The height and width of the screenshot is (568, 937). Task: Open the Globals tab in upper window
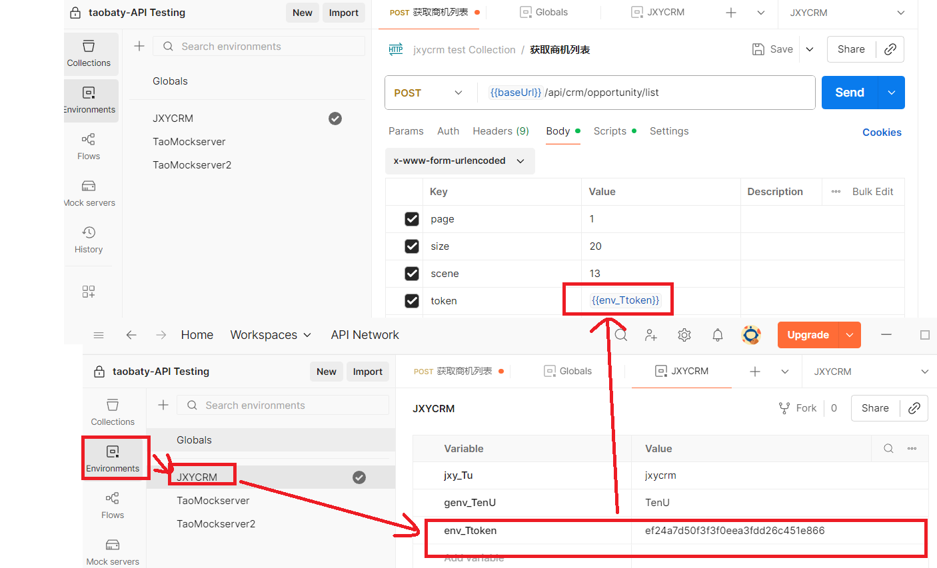pyautogui.click(x=544, y=13)
